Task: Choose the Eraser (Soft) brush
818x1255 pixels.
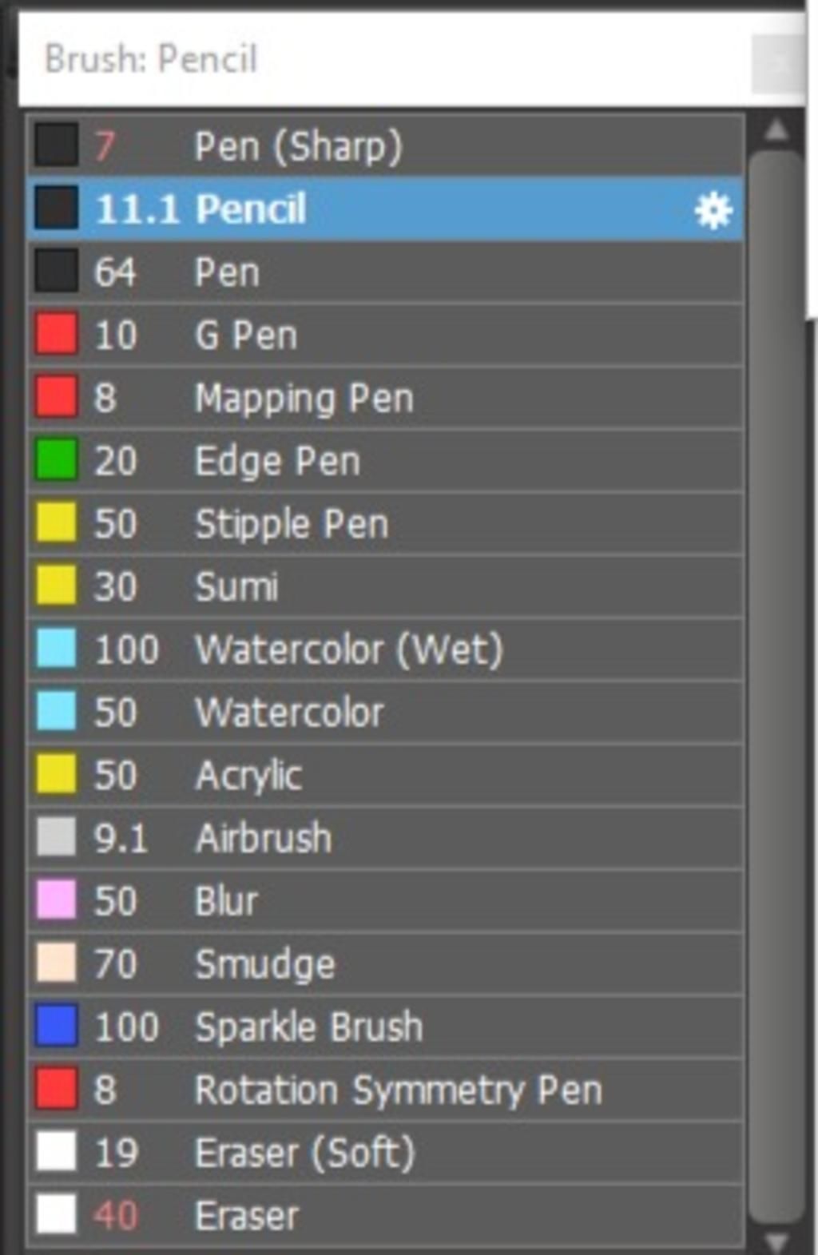Action: [x=305, y=1153]
